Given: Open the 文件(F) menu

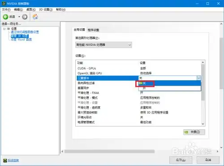Looking at the screenshot, I should (6, 9).
